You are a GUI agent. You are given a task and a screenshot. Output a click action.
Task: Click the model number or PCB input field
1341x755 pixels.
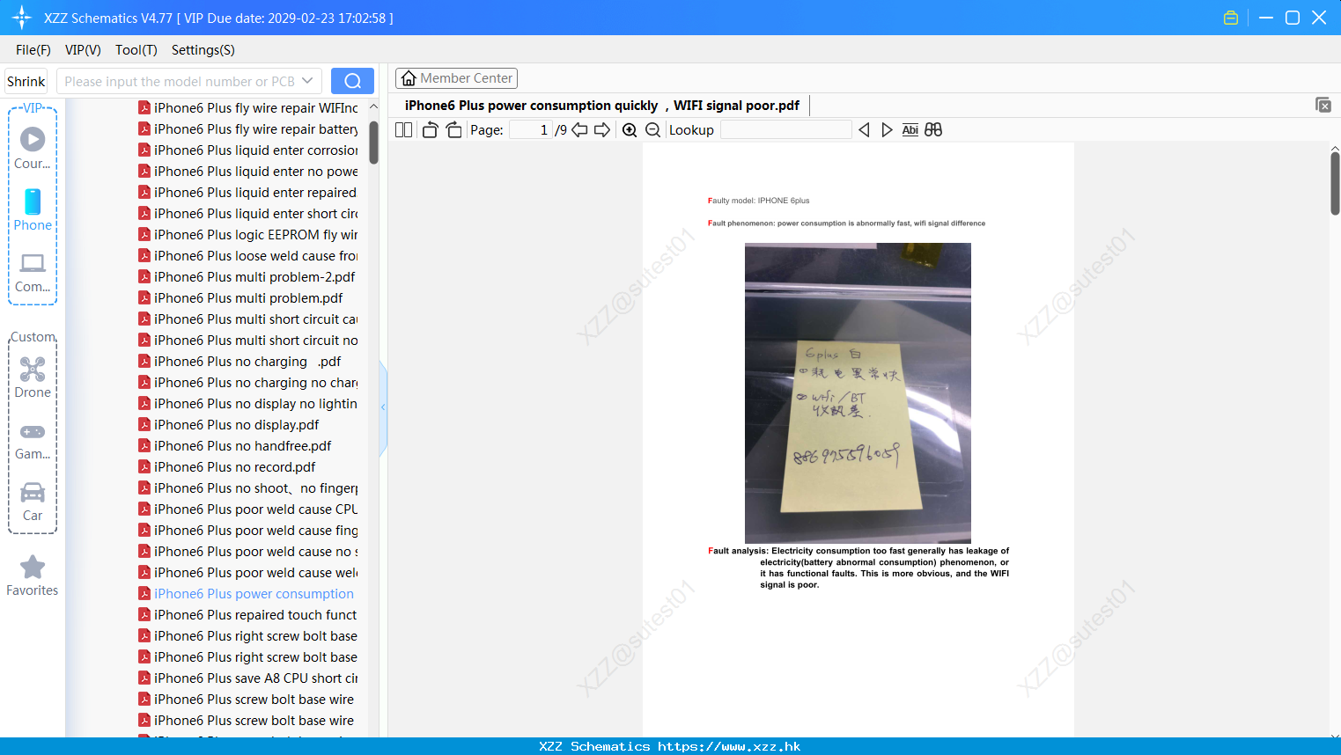[179, 81]
